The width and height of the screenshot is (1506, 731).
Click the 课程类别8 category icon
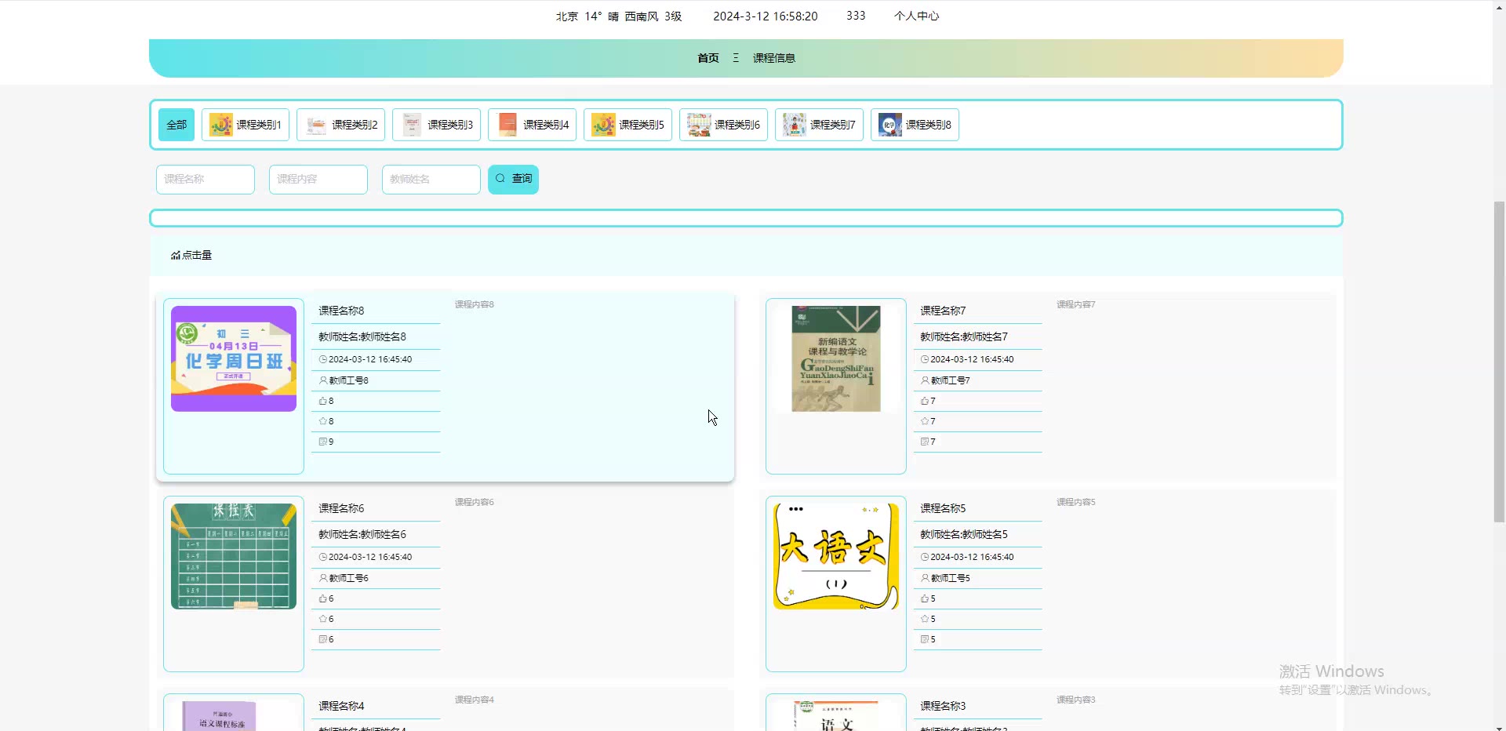891,125
